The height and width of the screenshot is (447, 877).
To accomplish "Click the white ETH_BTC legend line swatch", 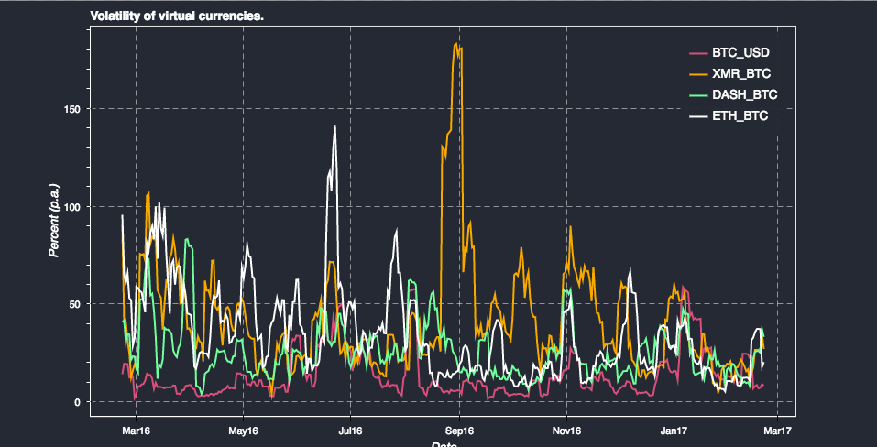I will (x=698, y=116).
